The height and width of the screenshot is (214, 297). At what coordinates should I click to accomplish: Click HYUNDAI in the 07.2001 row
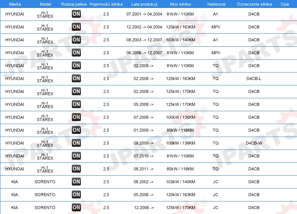(14, 14)
